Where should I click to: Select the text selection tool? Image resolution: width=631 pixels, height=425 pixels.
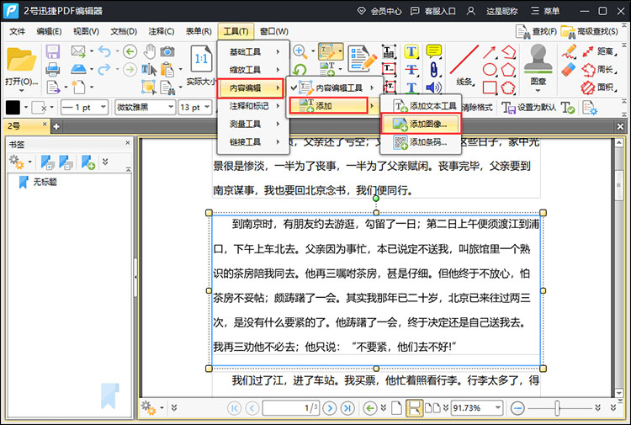(149, 70)
